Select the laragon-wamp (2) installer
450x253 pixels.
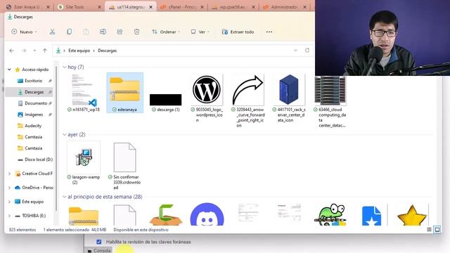click(x=84, y=163)
